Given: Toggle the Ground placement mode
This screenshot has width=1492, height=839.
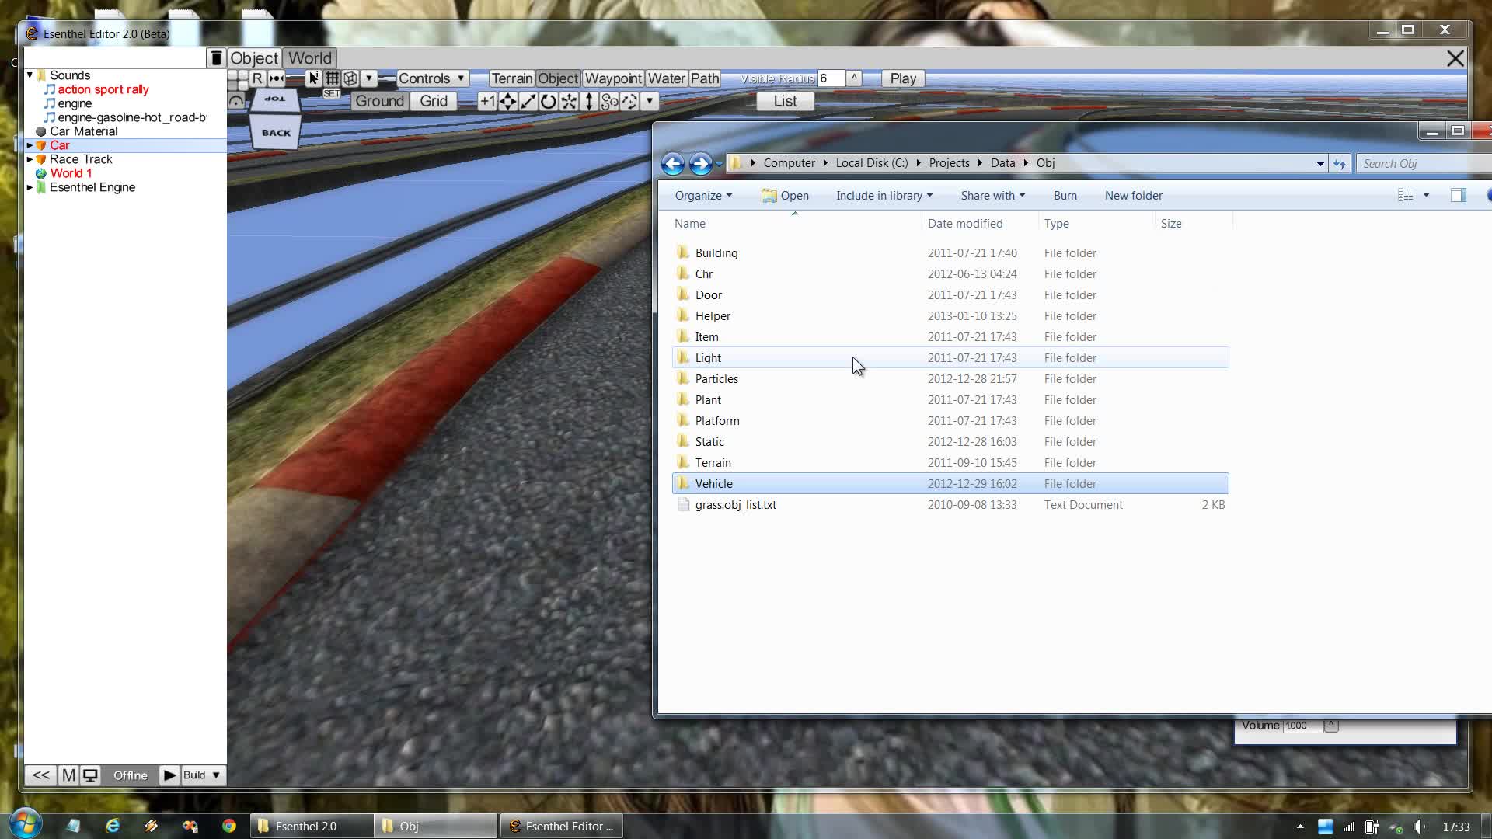Looking at the screenshot, I should pyautogui.click(x=379, y=101).
